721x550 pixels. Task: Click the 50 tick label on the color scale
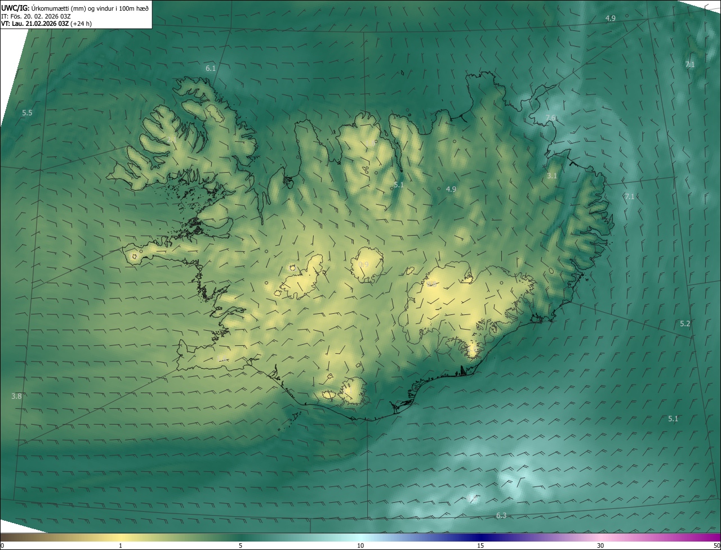(x=716, y=546)
